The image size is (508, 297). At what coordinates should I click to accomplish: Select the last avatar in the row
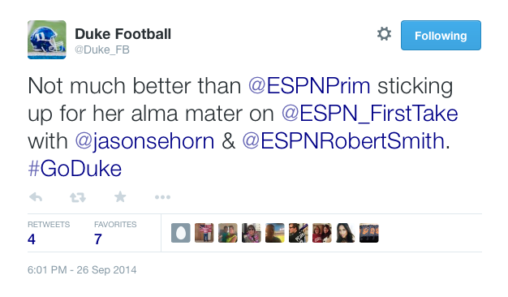[369, 233]
